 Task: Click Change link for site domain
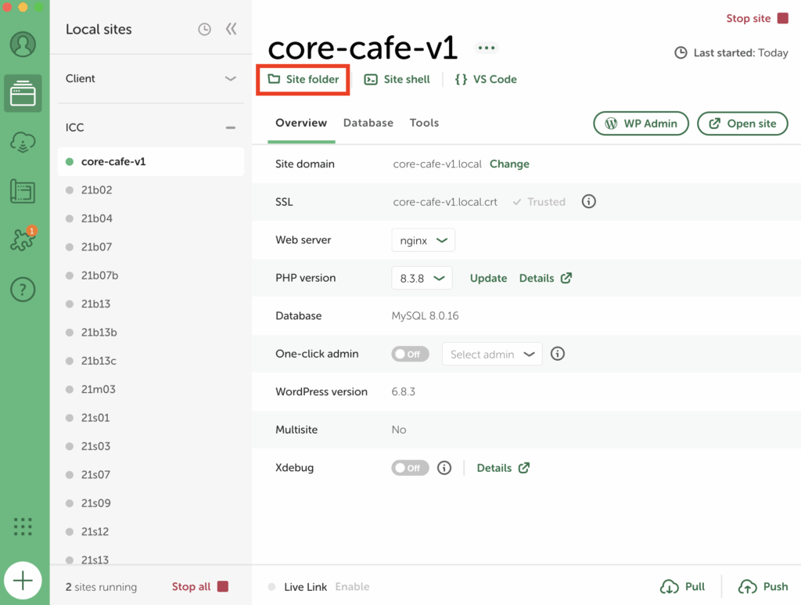tap(509, 164)
